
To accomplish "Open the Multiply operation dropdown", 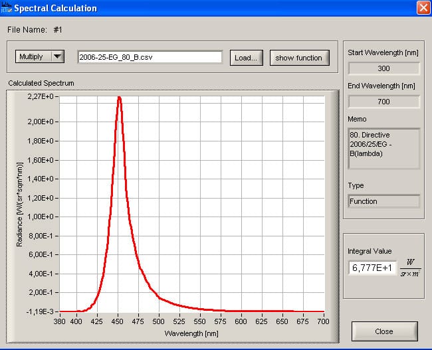I will [x=40, y=56].
